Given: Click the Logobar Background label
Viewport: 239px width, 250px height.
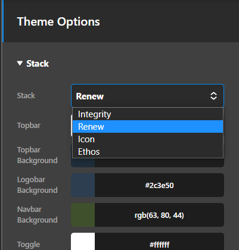Looking at the screenshot, I should click(38, 185).
